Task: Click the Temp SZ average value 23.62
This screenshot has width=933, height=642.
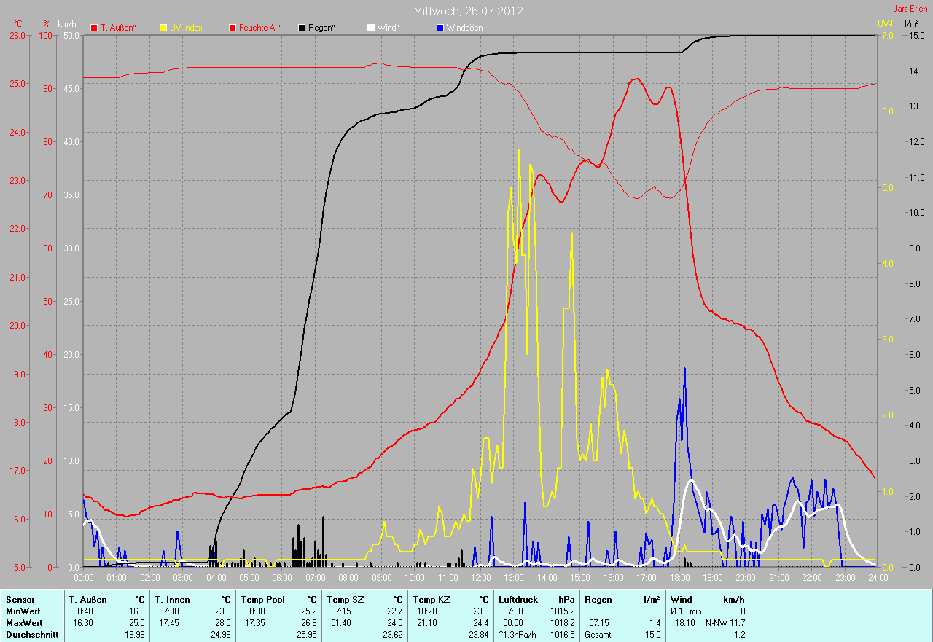Action: tap(391, 635)
